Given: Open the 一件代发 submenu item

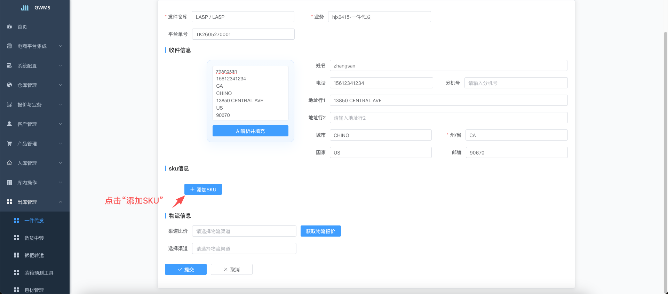Looking at the screenshot, I should [35, 221].
